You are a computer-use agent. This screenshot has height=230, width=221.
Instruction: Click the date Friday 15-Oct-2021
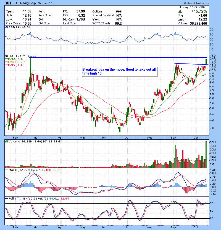click(x=193, y=7)
